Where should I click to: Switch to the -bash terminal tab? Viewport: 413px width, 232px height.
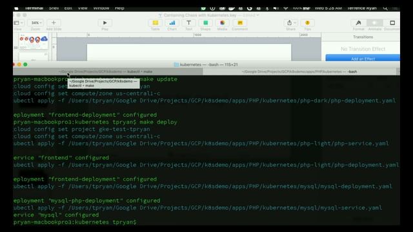[x=299, y=72]
